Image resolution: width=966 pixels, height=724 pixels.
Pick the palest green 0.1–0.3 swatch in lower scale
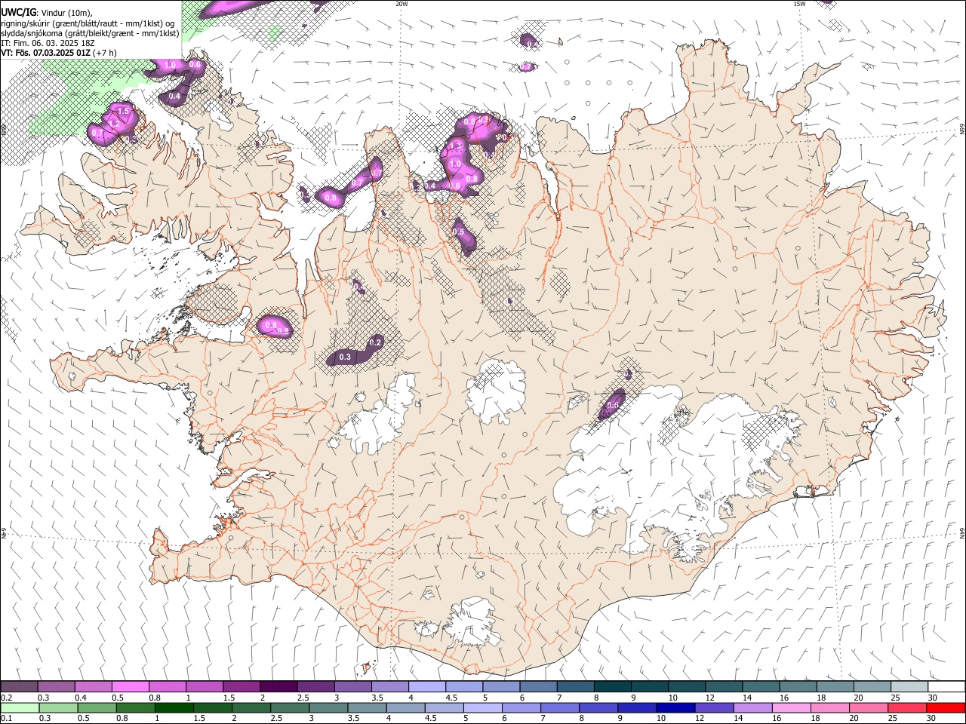tap(20, 707)
